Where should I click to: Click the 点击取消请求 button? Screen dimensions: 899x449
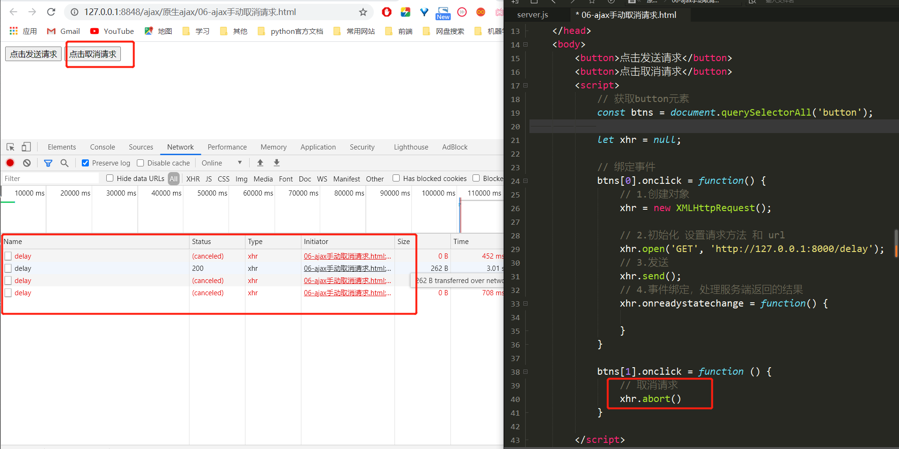click(x=93, y=54)
